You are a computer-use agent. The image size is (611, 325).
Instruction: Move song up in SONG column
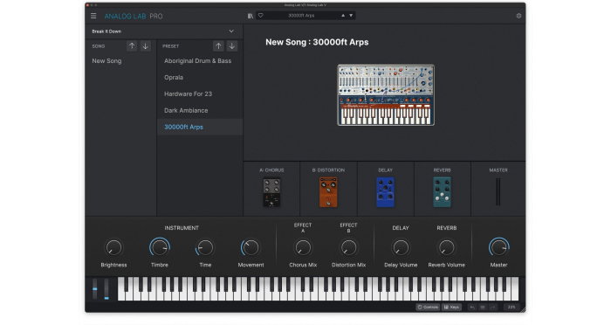click(132, 46)
